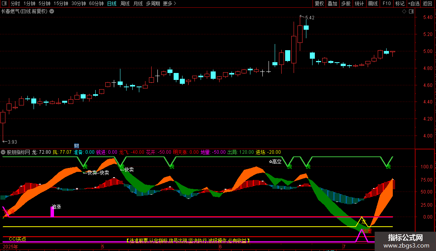436x251 pixels.
Task: Click the 长春燃气(日线,前复权) chart title
Action: click(24, 12)
